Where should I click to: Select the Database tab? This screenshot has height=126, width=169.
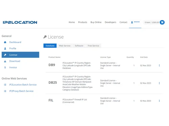point(50,46)
